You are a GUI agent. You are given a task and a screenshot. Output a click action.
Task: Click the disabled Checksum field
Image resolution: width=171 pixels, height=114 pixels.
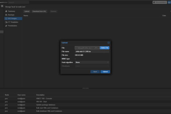pos(92,66)
